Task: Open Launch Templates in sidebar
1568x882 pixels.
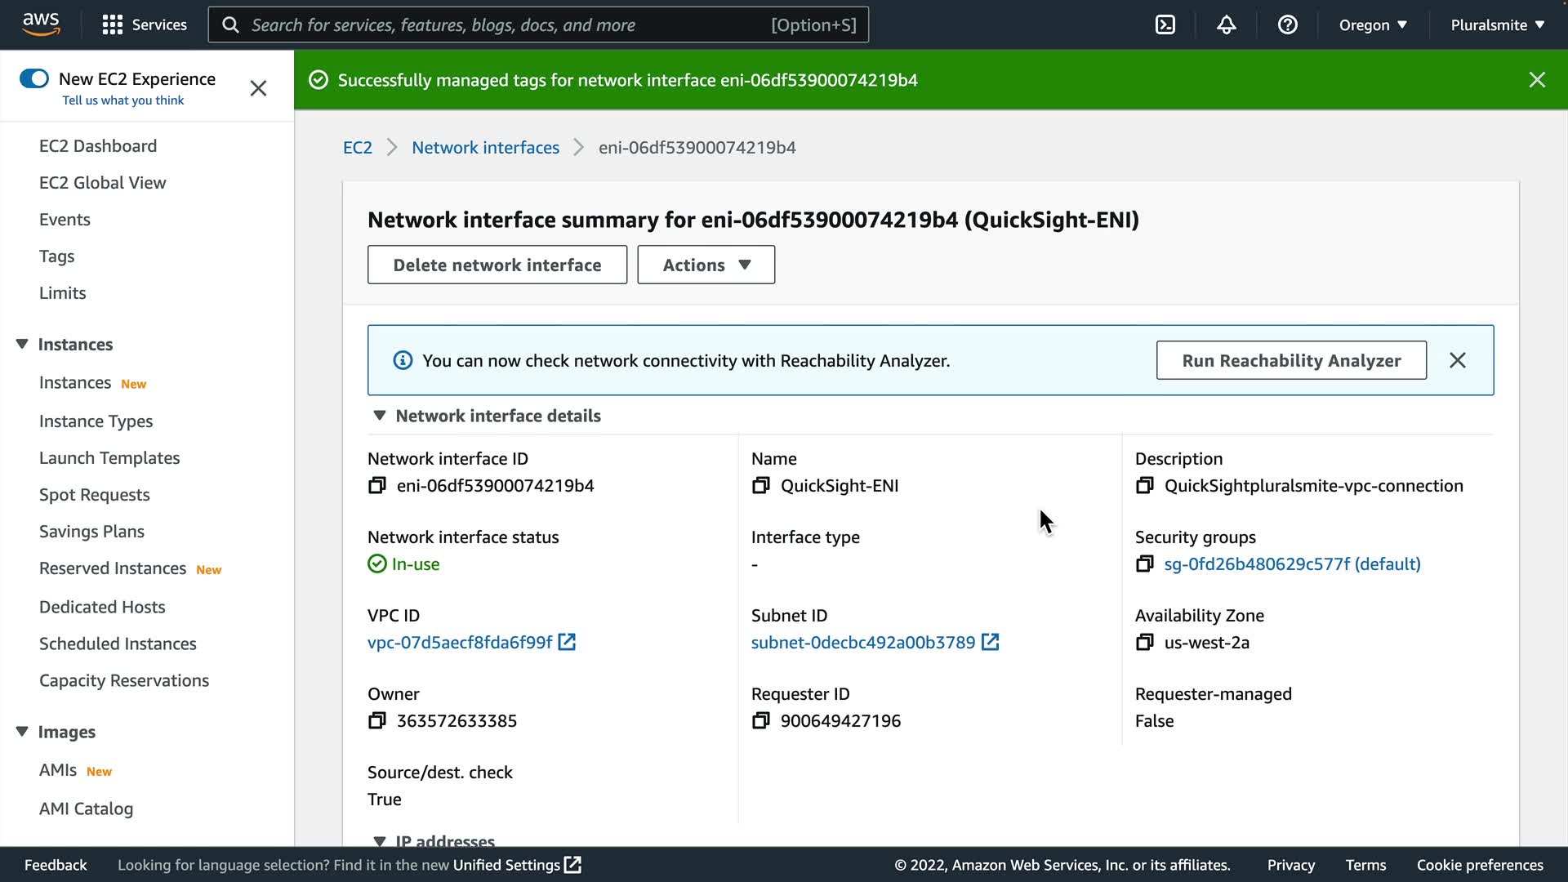Action: (109, 458)
